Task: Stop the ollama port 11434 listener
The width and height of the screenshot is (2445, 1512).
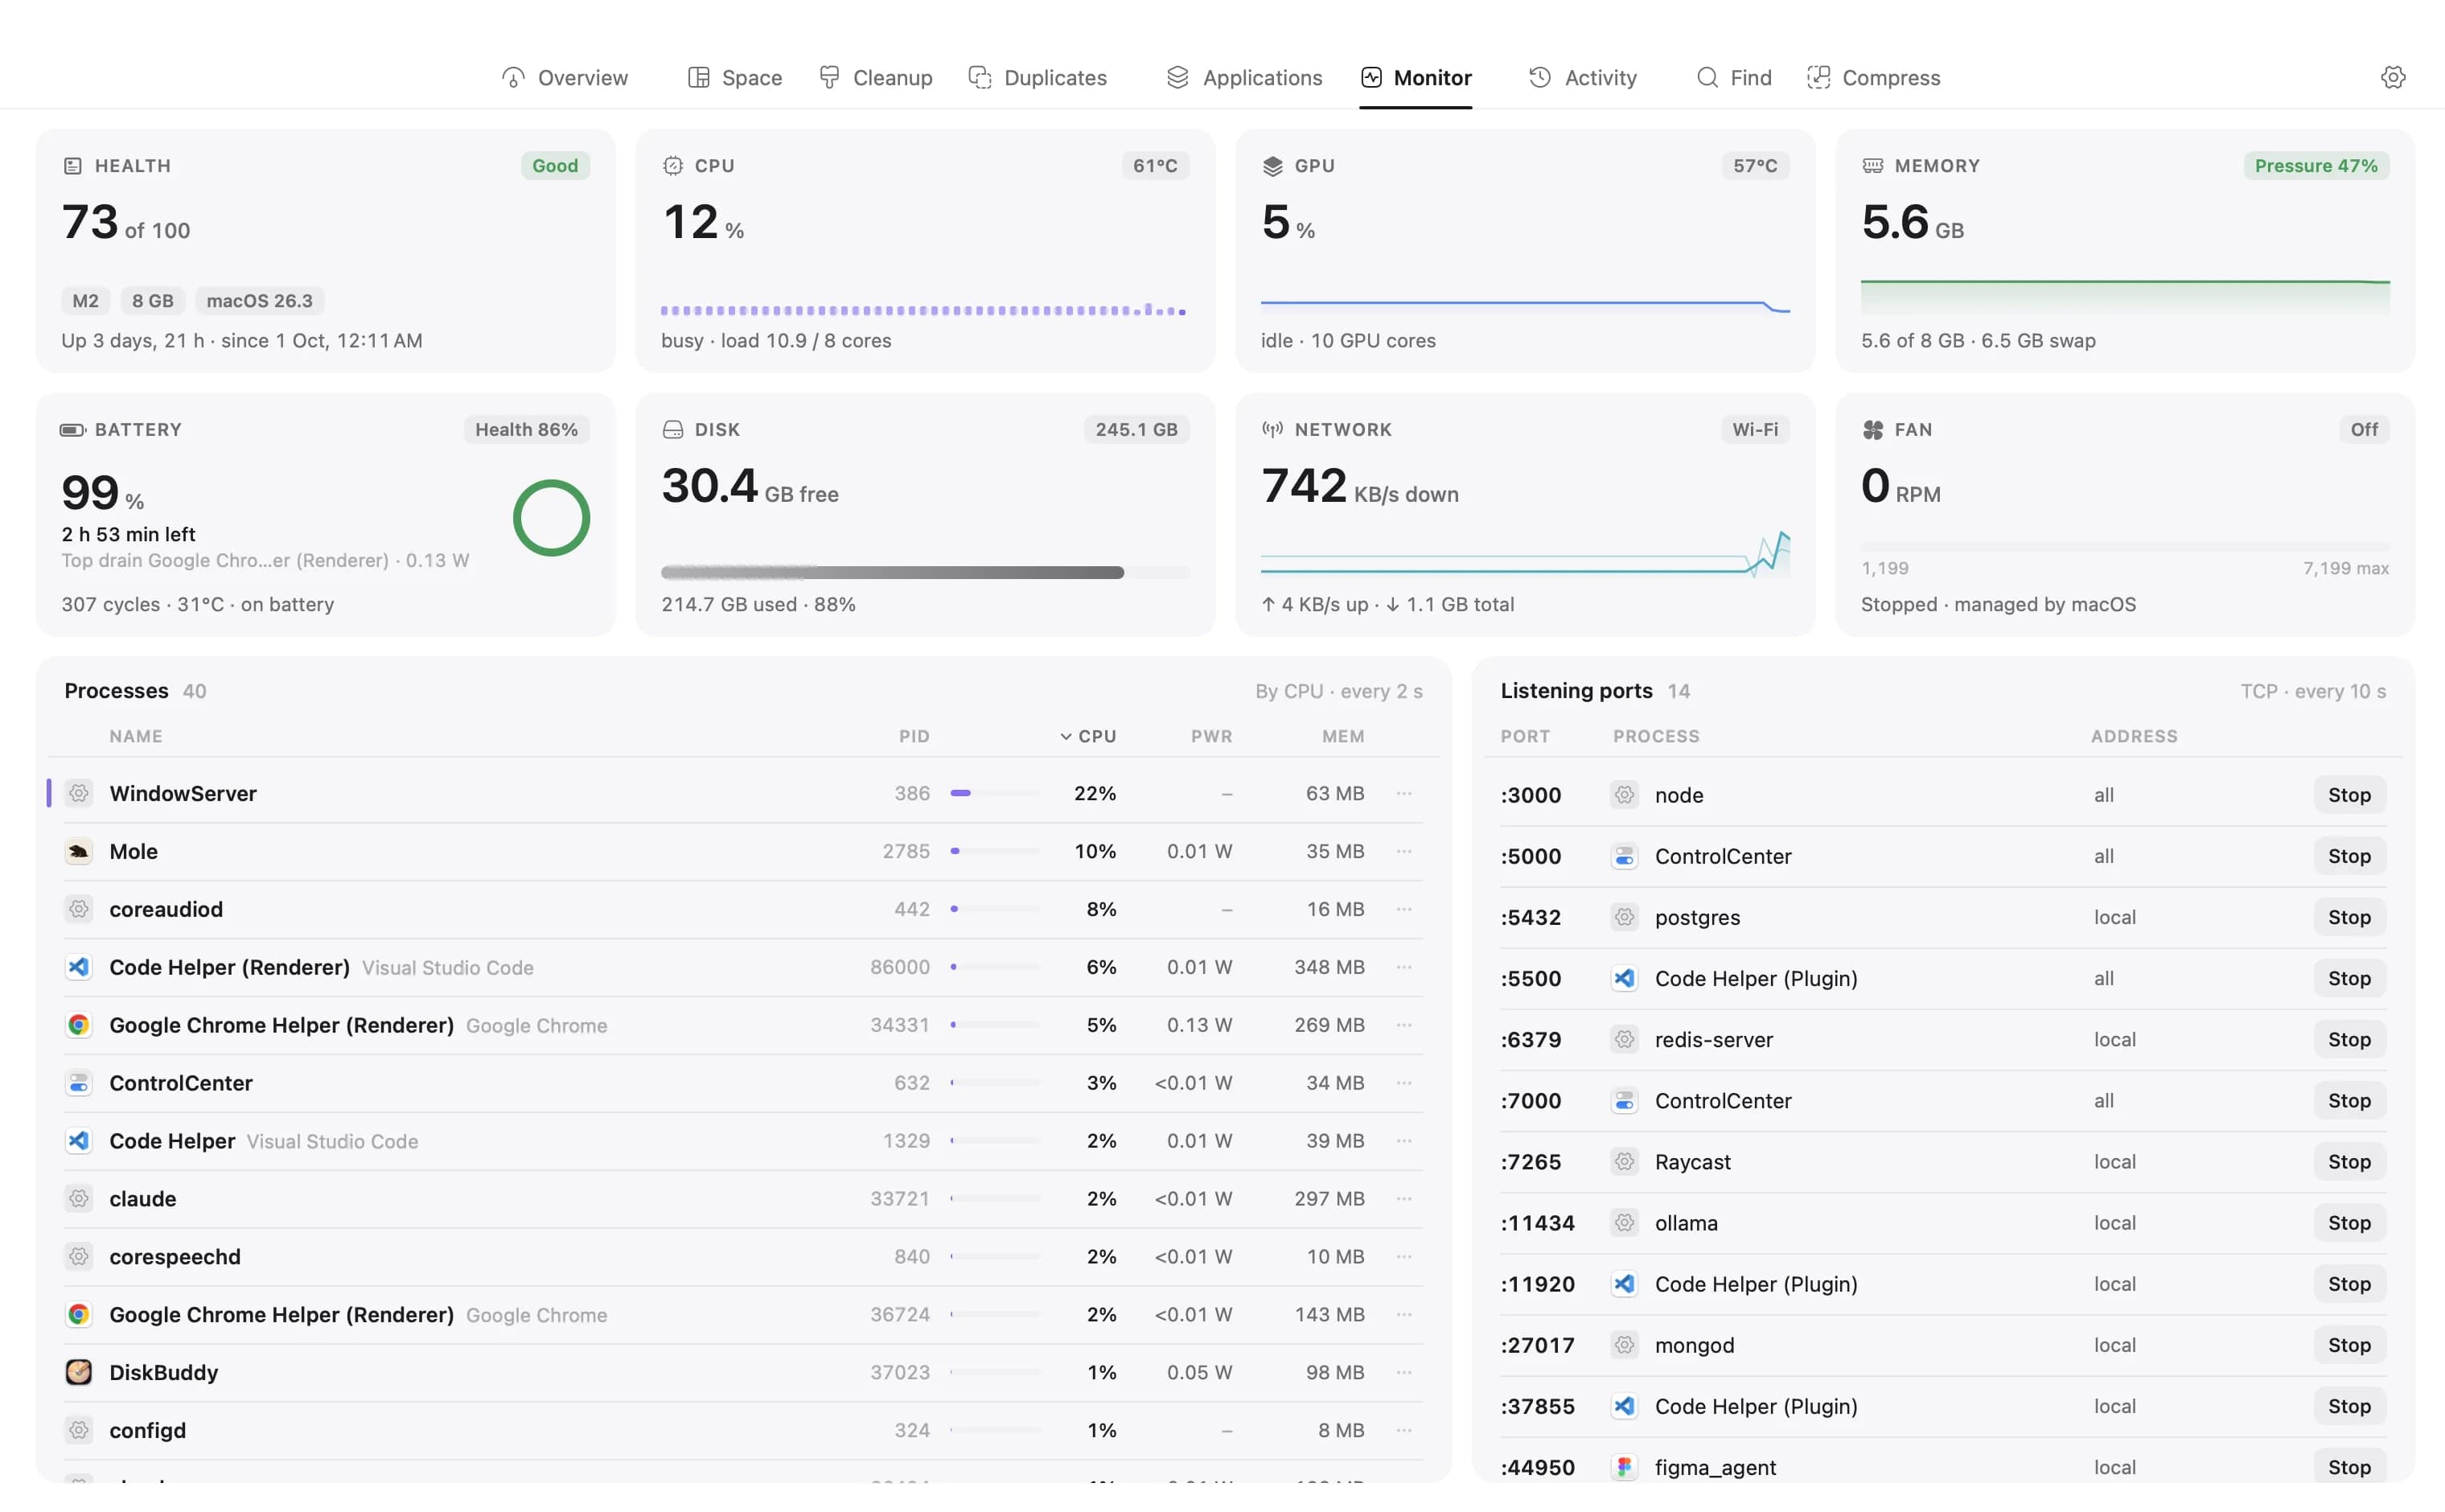Action: [2349, 1222]
